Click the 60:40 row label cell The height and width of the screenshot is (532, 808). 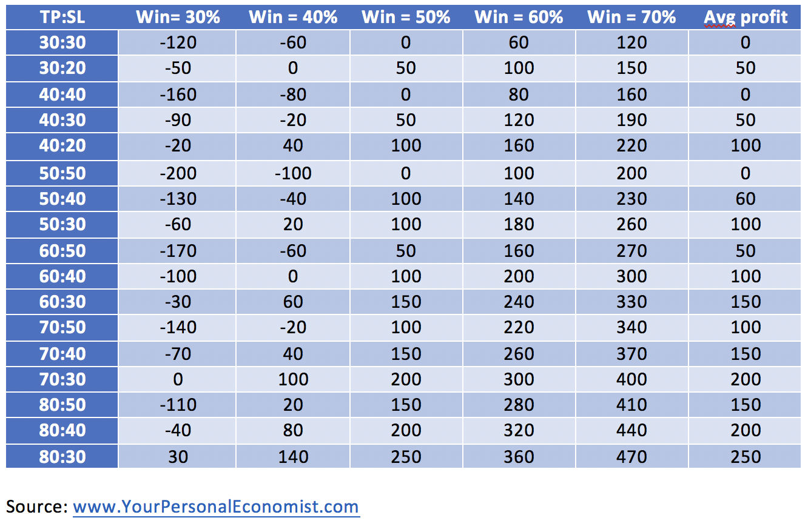point(62,276)
